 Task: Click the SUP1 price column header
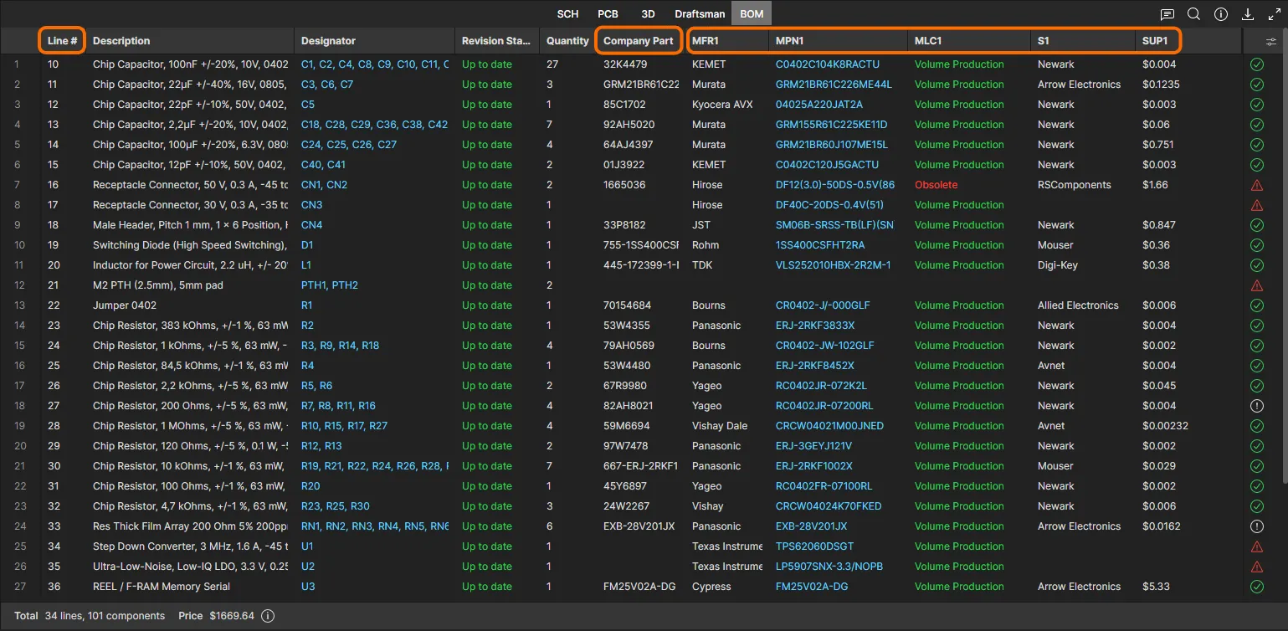pos(1155,41)
